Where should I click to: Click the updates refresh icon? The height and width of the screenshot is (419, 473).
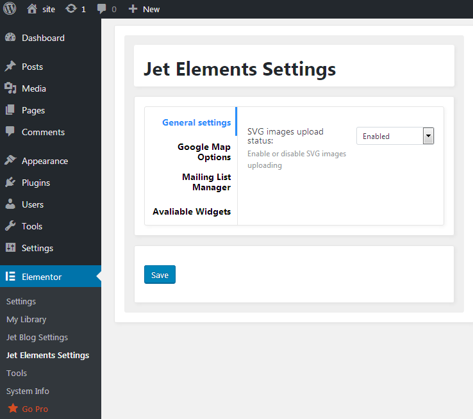[71, 9]
